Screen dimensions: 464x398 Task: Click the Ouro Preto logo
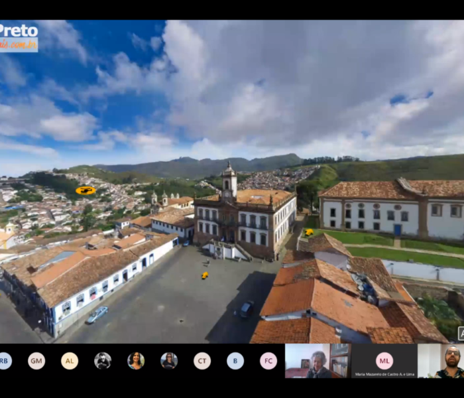click(19, 31)
